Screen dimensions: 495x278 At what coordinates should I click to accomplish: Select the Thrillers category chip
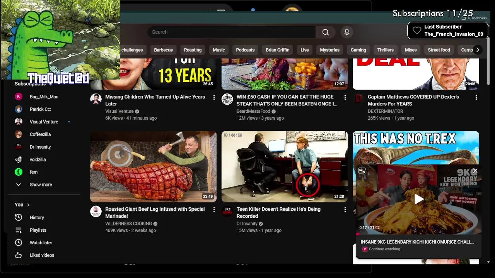click(x=385, y=50)
